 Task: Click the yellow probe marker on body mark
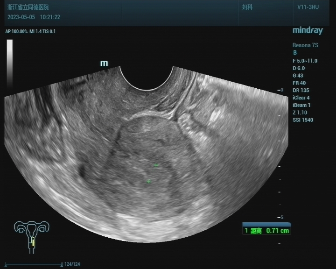click(x=33, y=243)
